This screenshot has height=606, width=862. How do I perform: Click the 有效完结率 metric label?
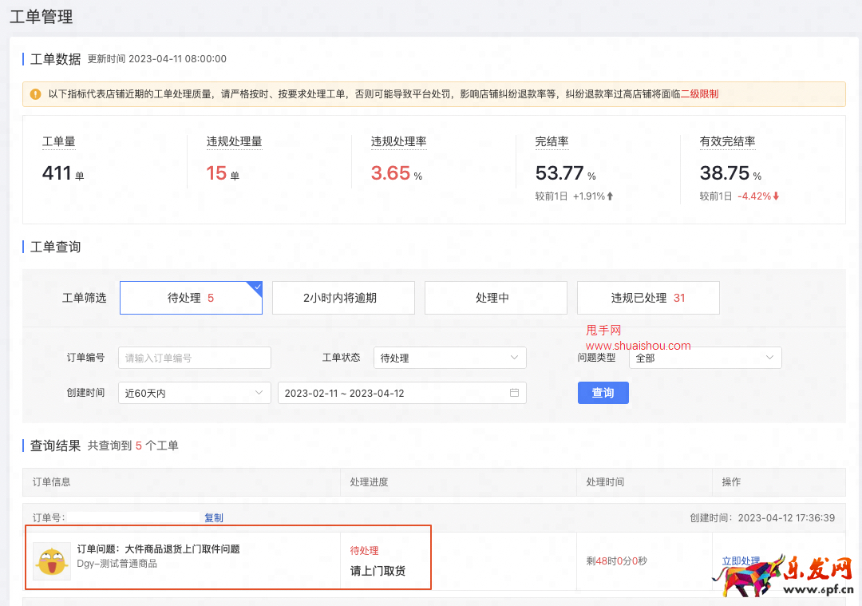727,141
